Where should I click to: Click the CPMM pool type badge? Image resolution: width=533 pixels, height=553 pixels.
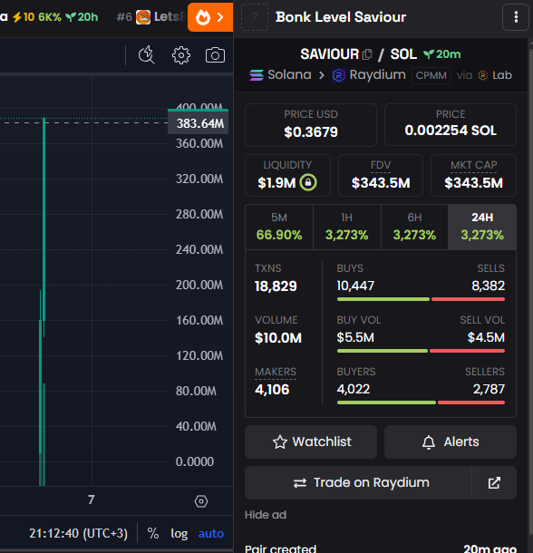coord(431,75)
